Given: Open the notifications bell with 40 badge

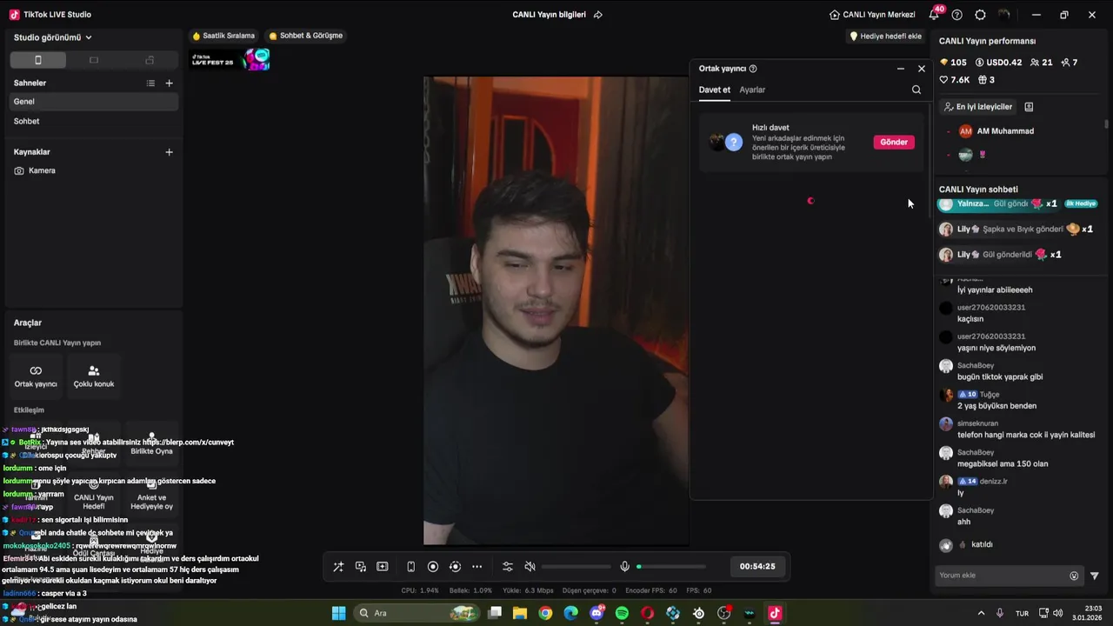Looking at the screenshot, I should [x=934, y=15].
